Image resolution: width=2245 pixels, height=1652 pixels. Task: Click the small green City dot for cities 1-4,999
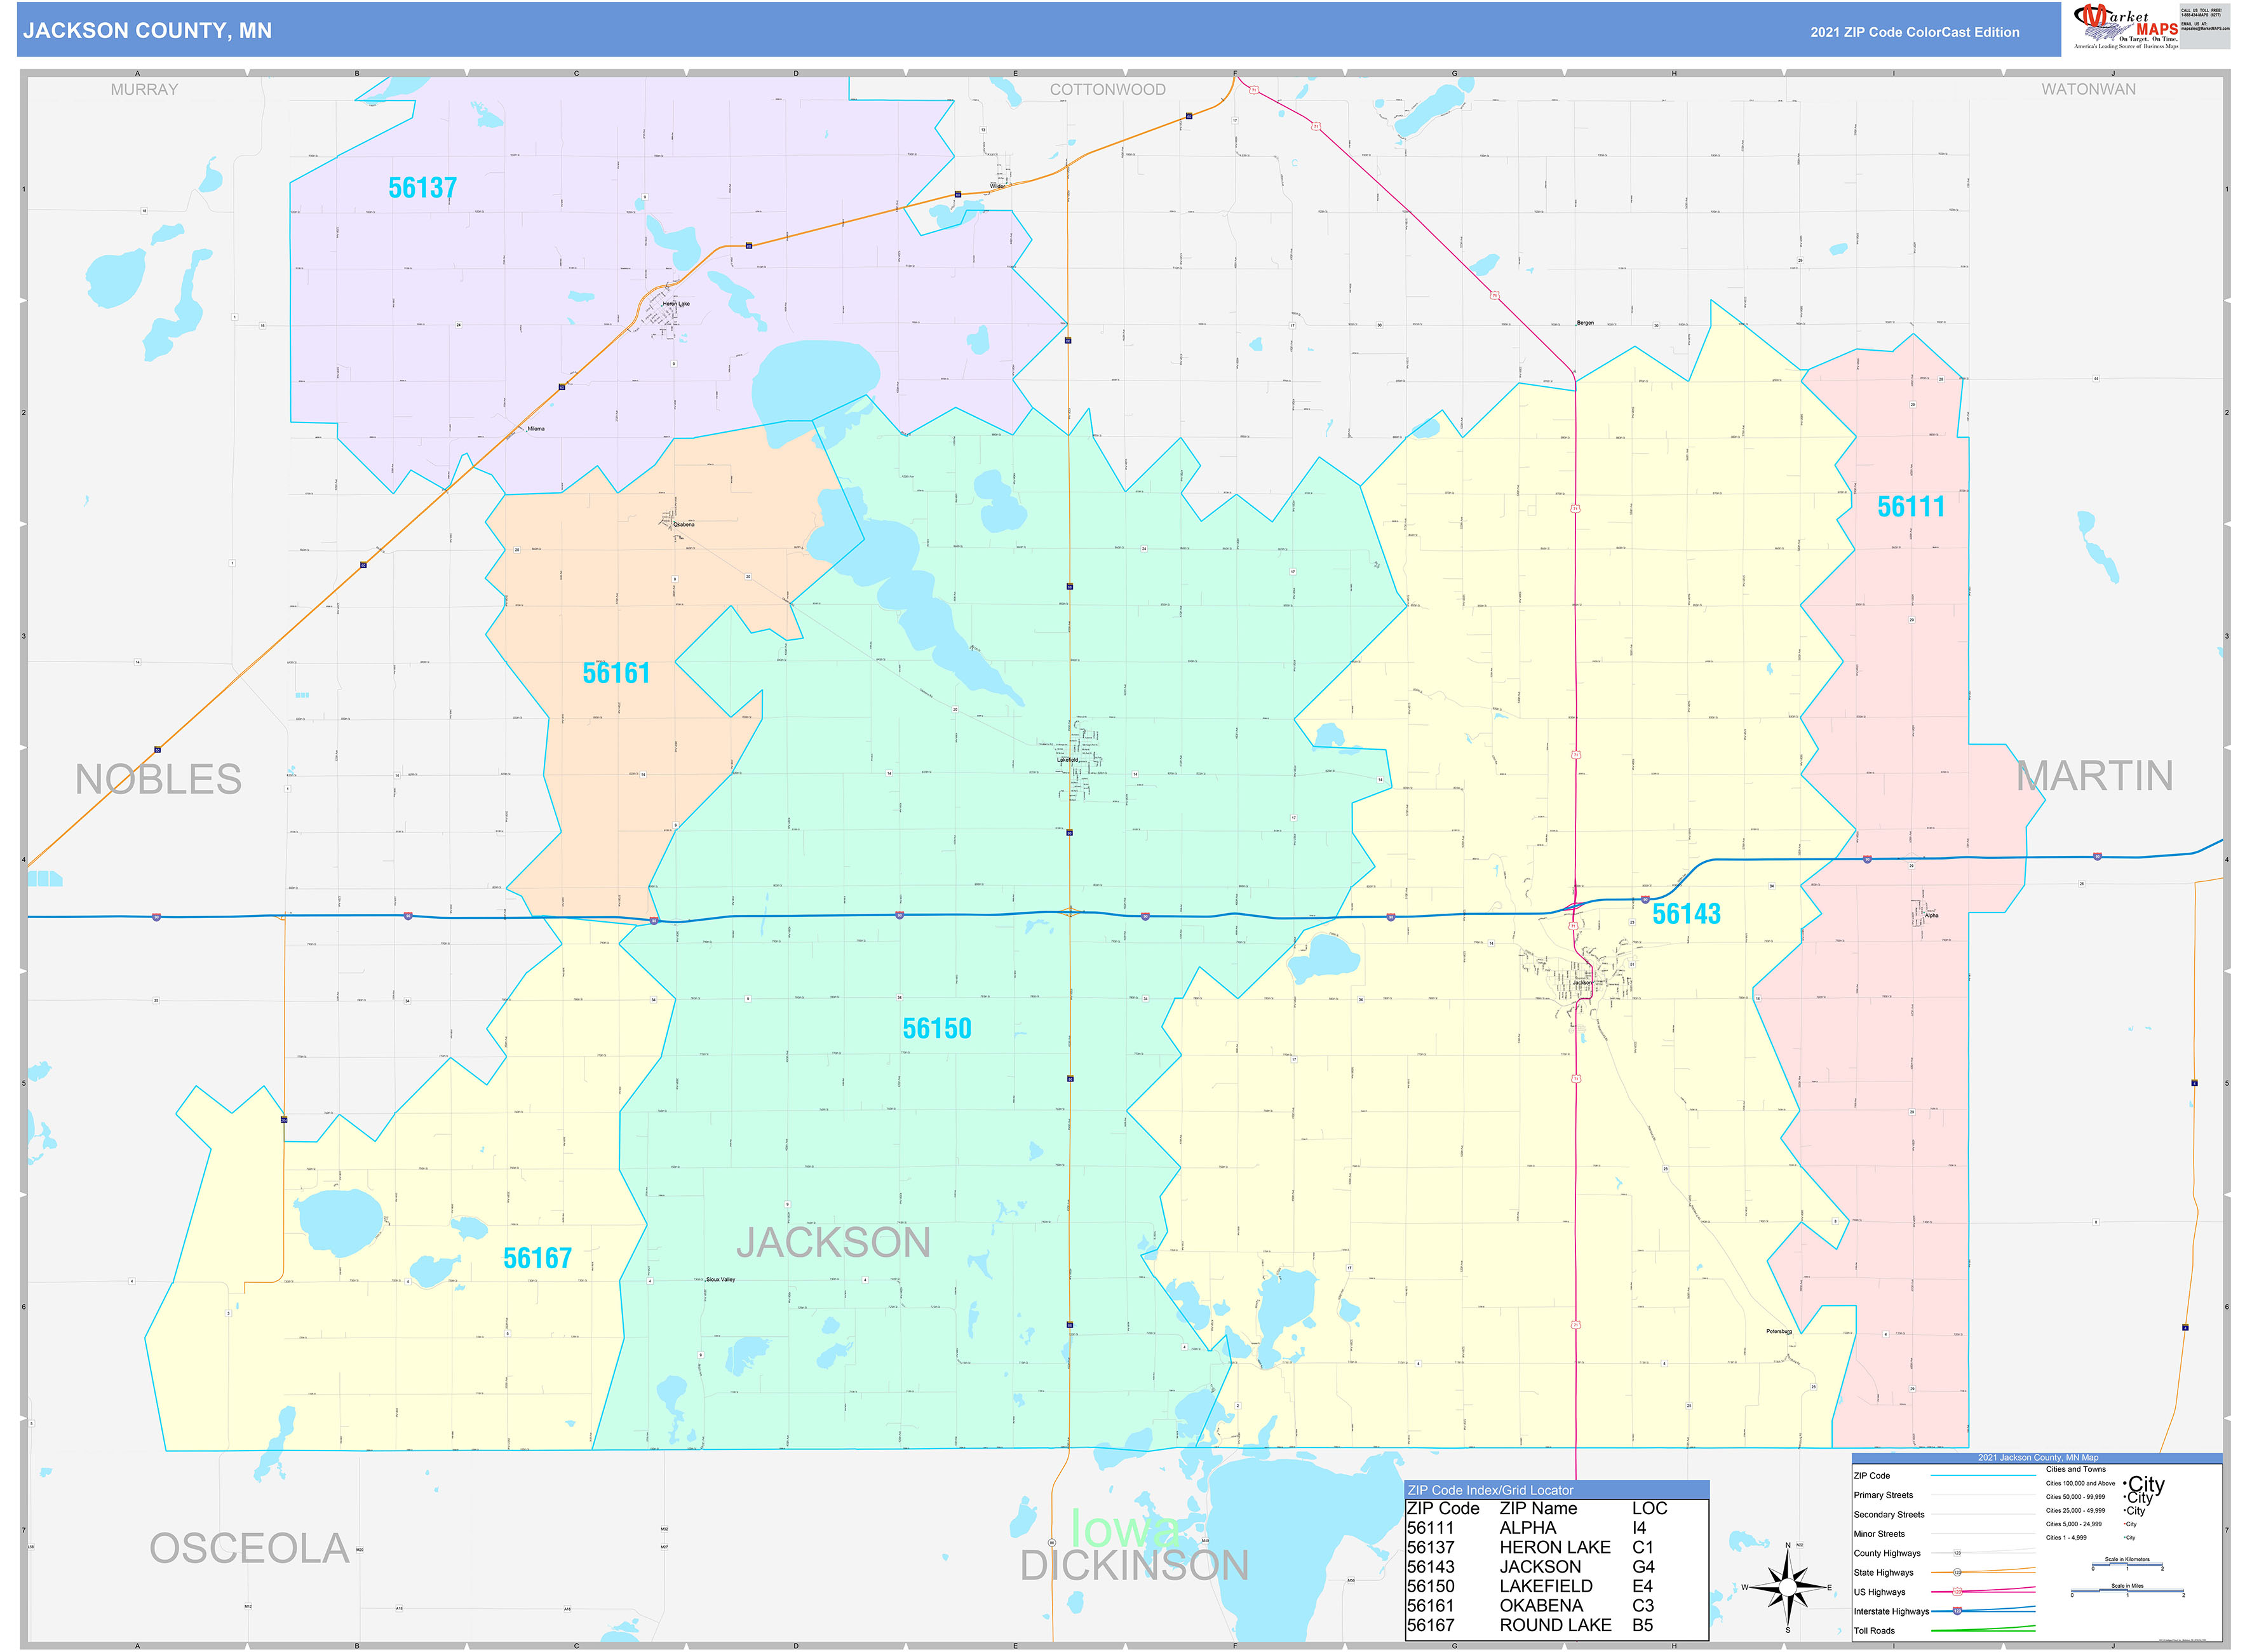[2125, 1538]
